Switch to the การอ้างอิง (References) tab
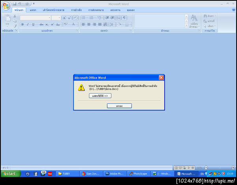This screenshot has height=185, width=237. click(x=76, y=10)
